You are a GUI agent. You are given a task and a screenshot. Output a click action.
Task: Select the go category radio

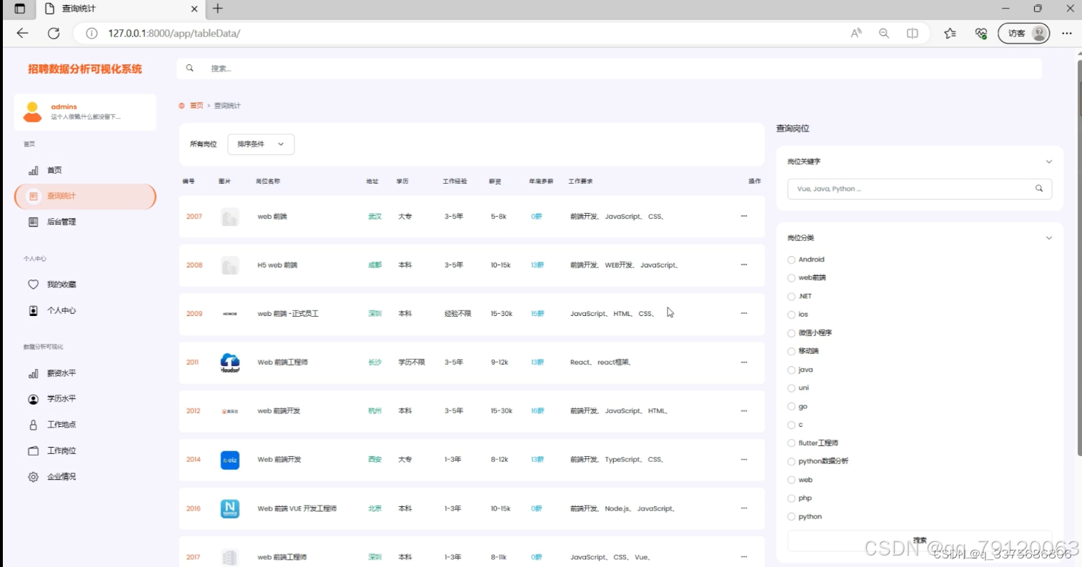791,406
